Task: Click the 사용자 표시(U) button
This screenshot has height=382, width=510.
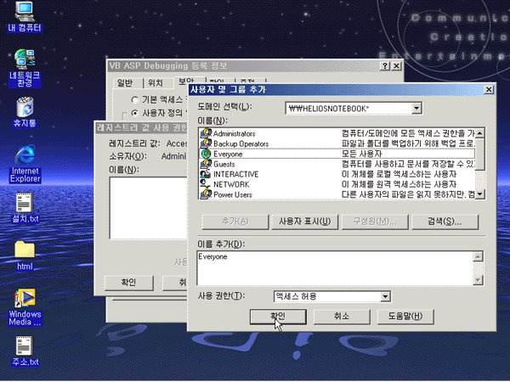Action: coord(305,222)
